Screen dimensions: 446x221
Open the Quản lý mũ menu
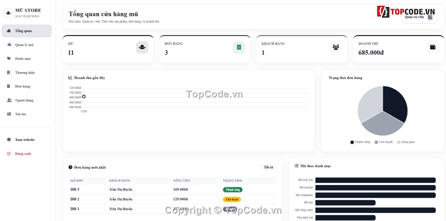click(x=26, y=45)
